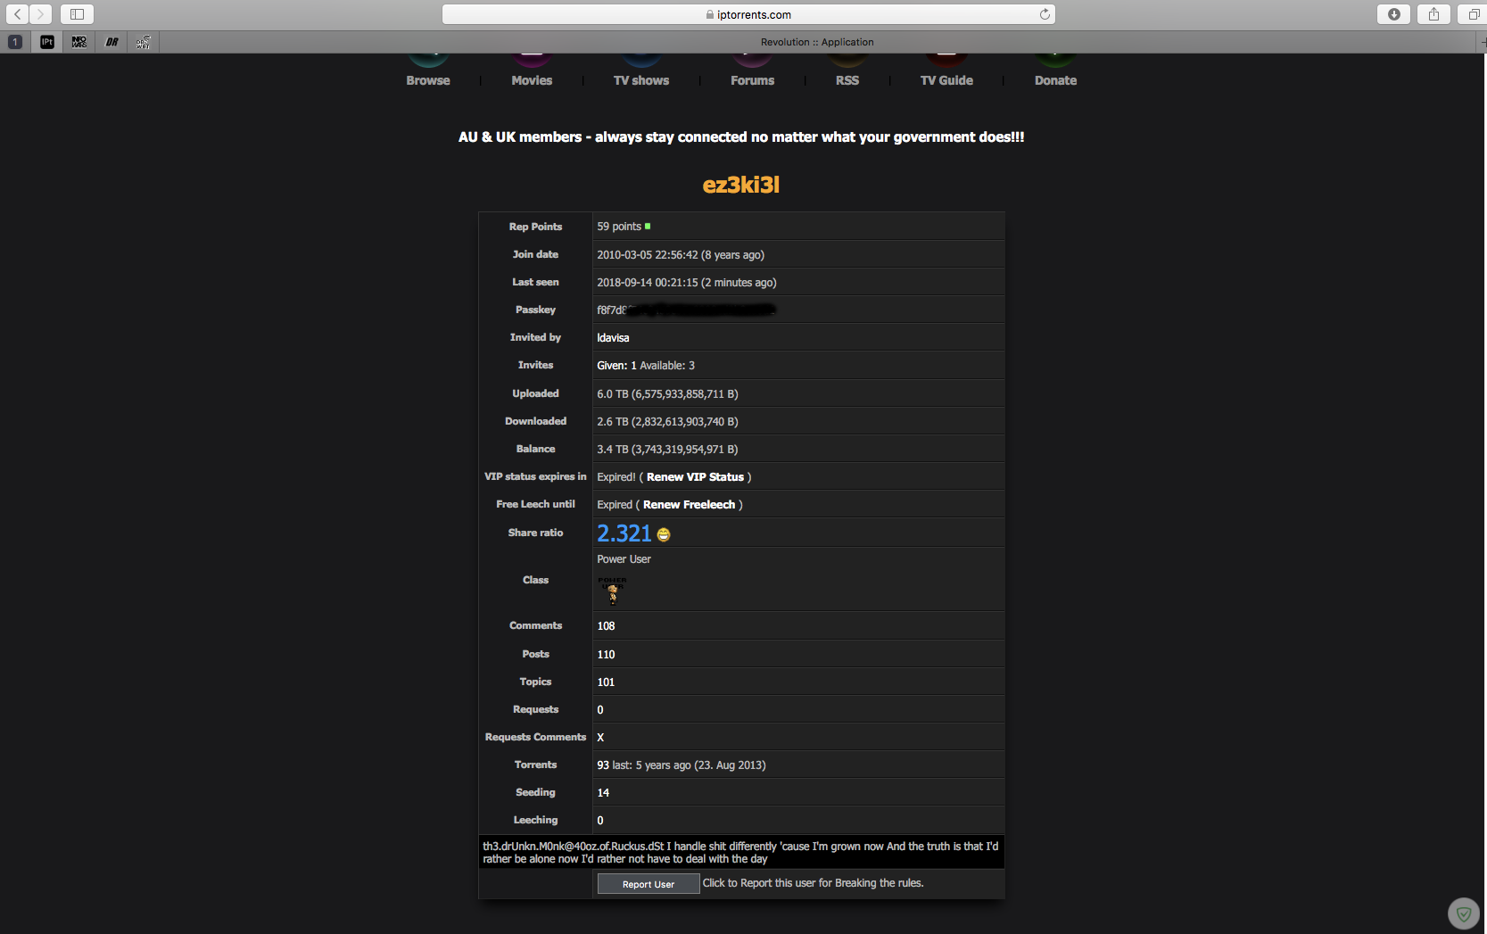Image resolution: width=1487 pixels, height=934 pixels.
Task: Click the Requests Comments X value
Action: coord(600,738)
